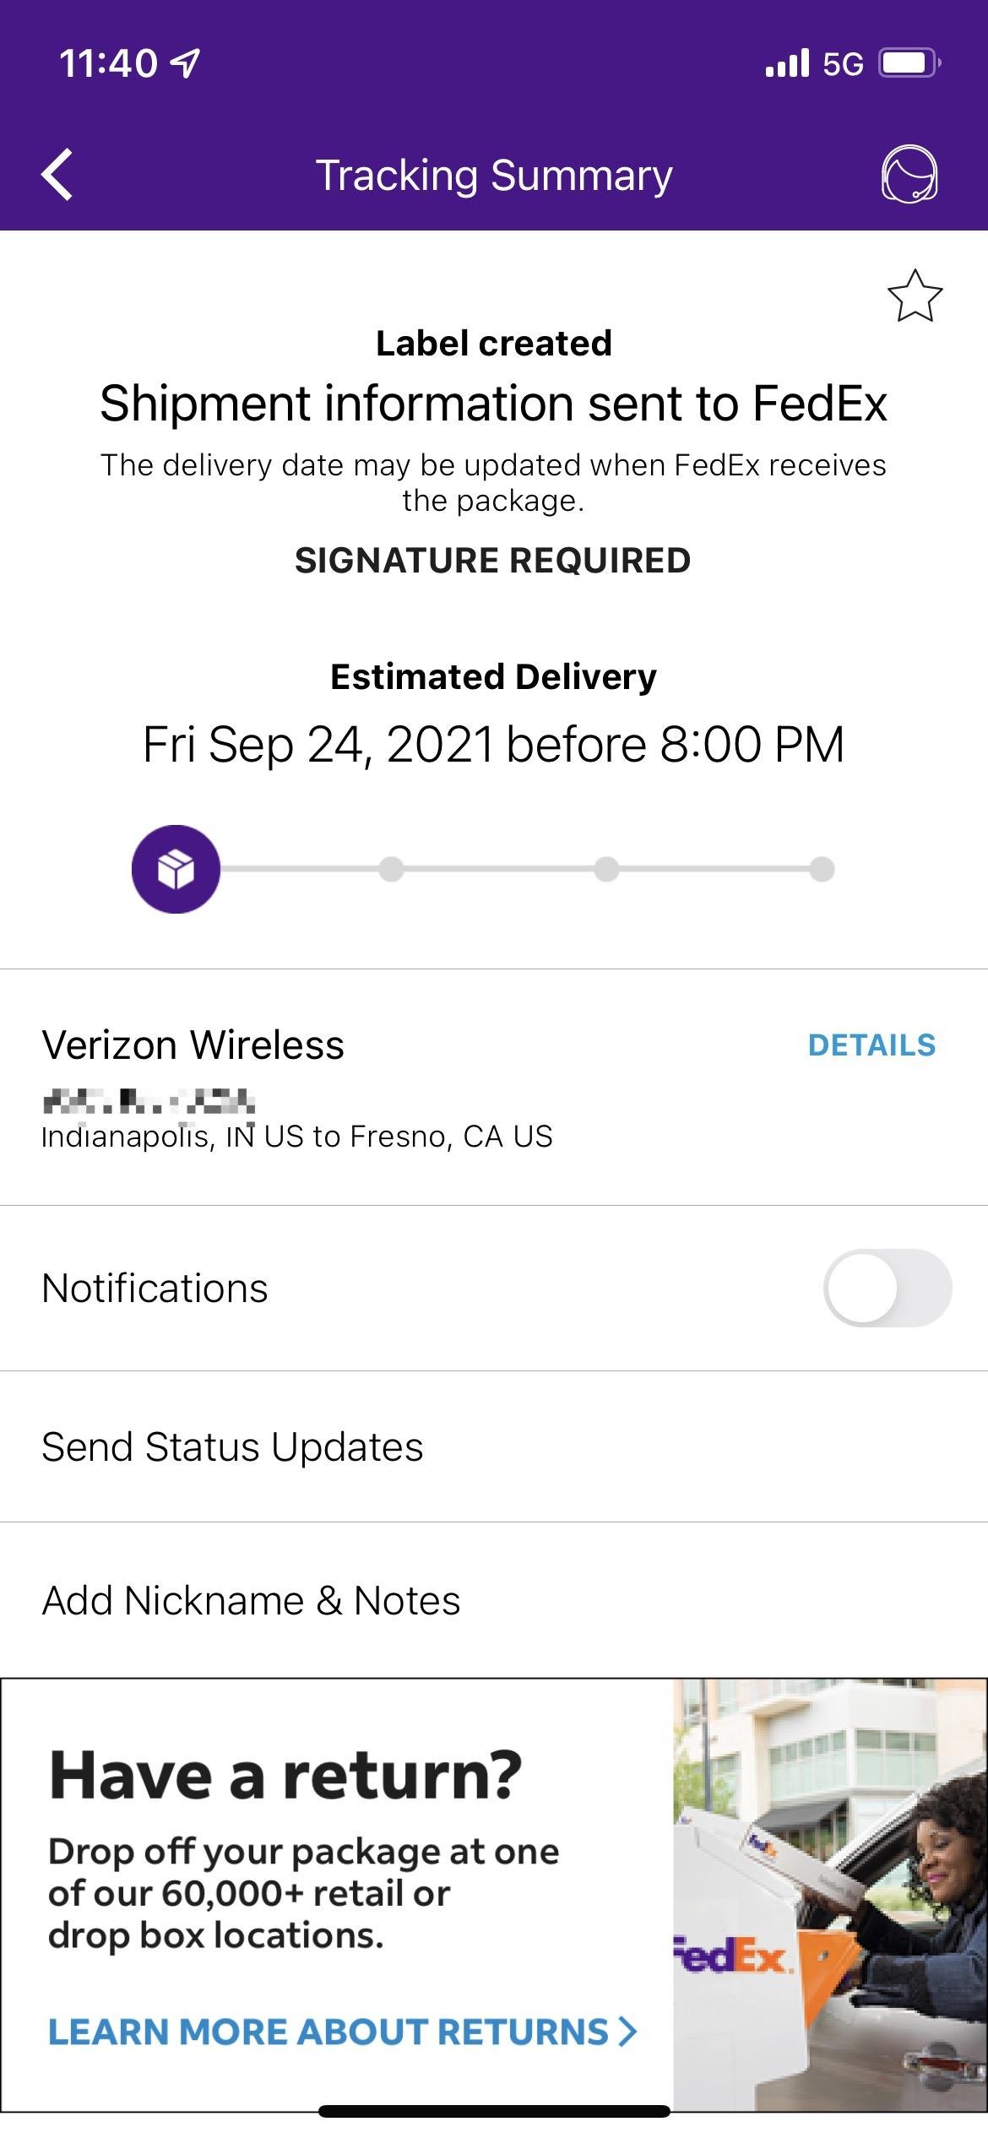Screen dimensions: 988x2138
Task: Tap the 5G network indicator
Action: [843, 64]
